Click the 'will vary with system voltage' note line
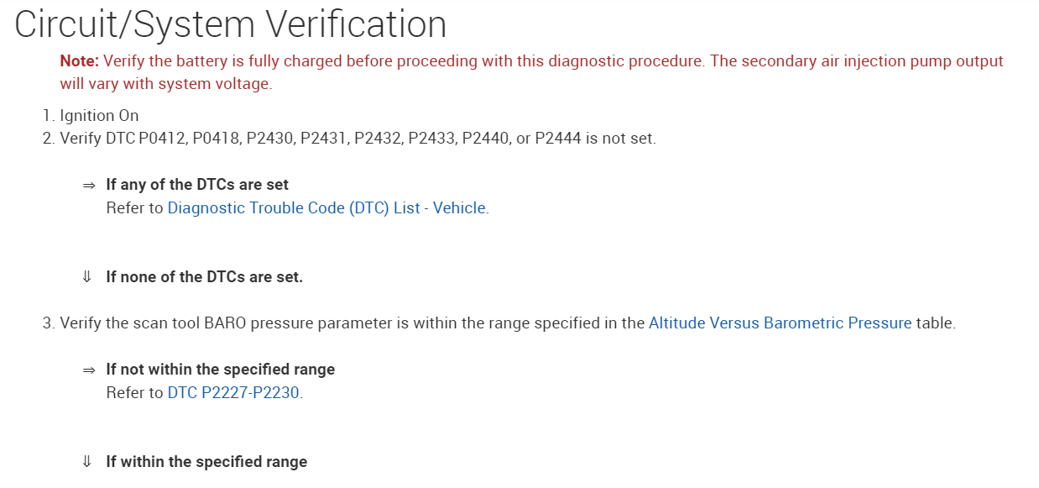The height and width of the screenshot is (488, 1039). [165, 85]
